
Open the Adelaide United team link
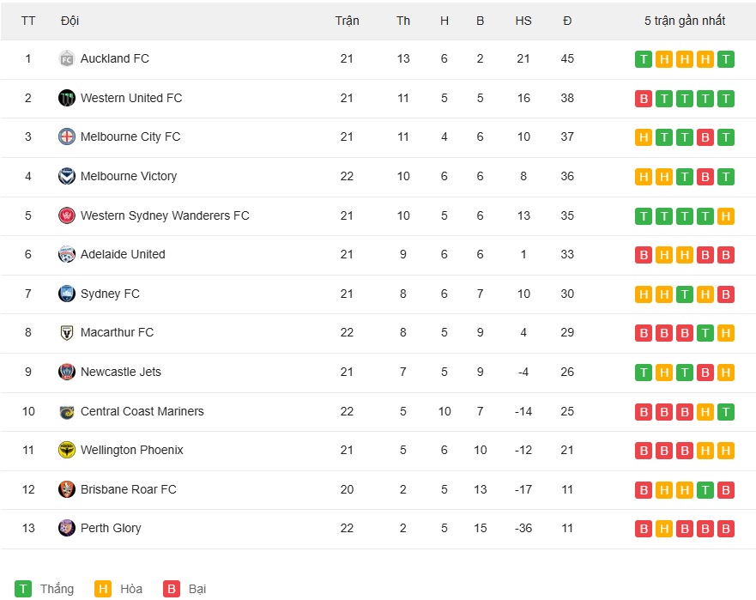(x=123, y=254)
